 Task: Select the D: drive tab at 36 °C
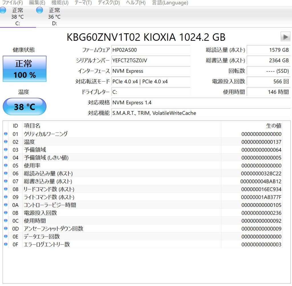[54, 17]
